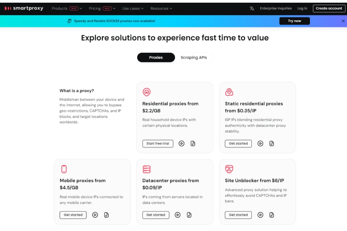Image resolution: width=347 pixels, height=231 pixels.
Task: Click Try now in the banner
Action: pos(294,21)
